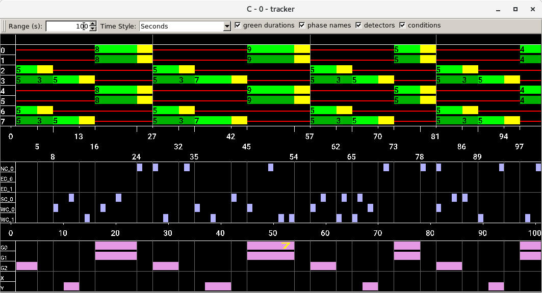
Task: Click the first WC_0 detector activation
Action: (x=56, y=208)
